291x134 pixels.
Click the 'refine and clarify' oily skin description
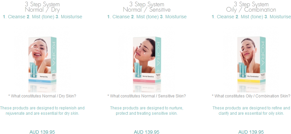(251, 111)
